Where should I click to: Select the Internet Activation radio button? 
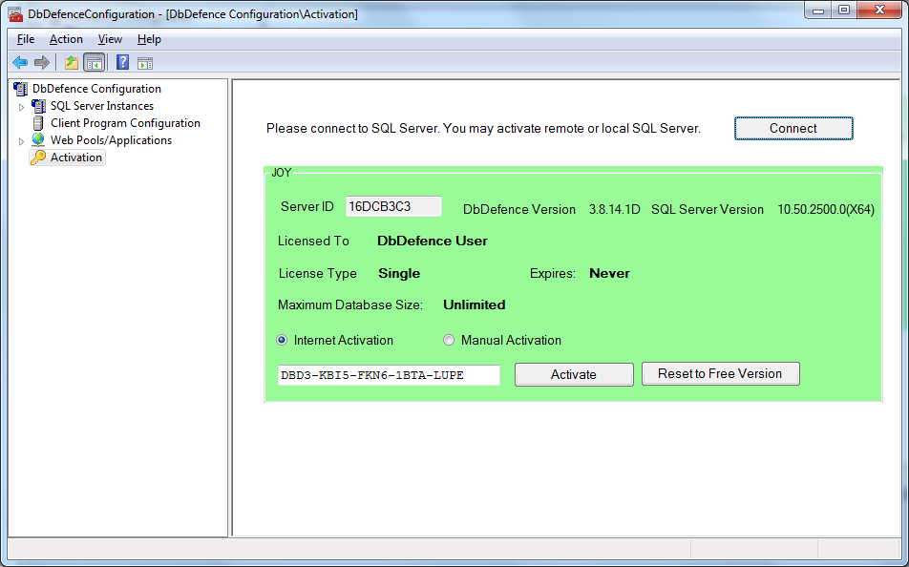(282, 340)
